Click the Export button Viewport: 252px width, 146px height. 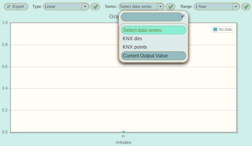point(16,6)
